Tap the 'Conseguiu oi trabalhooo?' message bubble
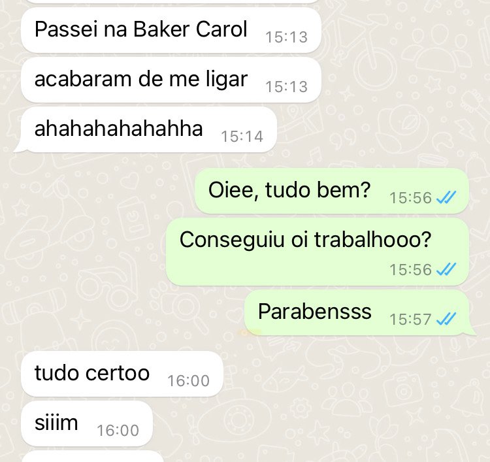490x462 pixels. (317, 252)
